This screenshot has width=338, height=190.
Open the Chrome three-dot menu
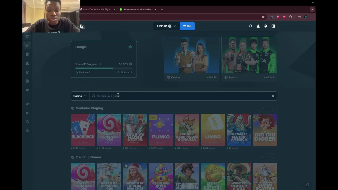click(312, 17)
